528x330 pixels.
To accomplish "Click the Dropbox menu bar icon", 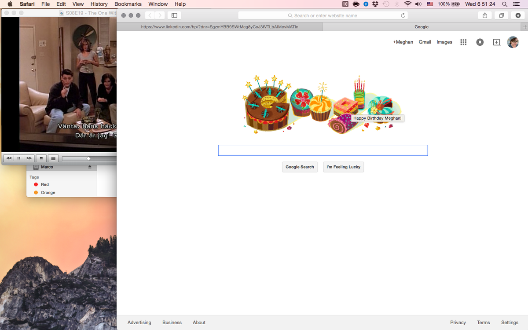I will (375, 4).
